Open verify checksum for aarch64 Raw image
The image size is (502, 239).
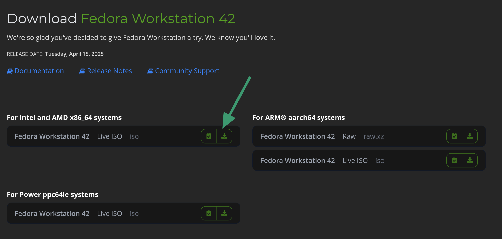coord(454,136)
